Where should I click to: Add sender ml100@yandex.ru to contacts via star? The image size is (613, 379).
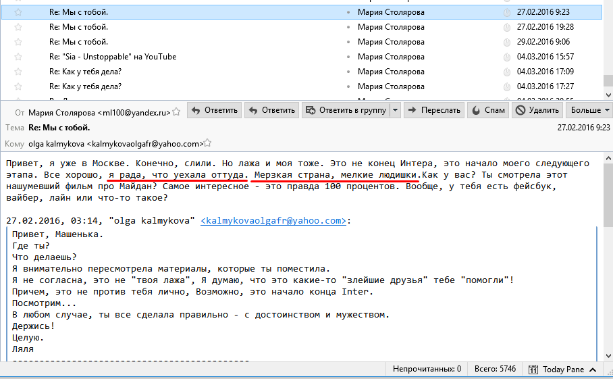(x=176, y=111)
